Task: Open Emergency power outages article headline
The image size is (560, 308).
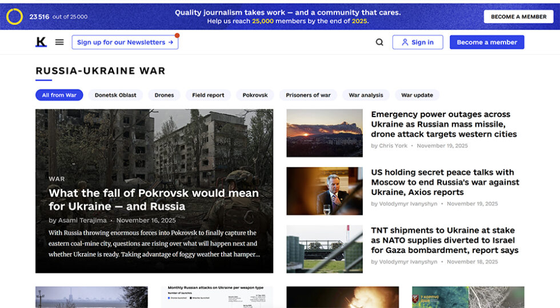Action: pyautogui.click(x=444, y=125)
